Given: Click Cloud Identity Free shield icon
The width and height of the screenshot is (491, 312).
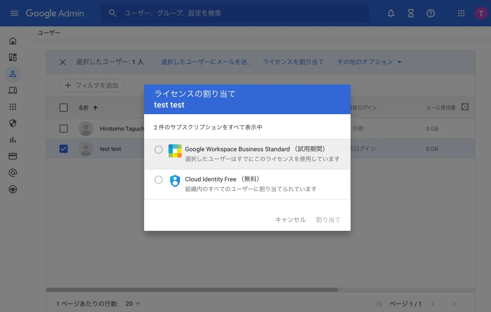Looking at the screenshot, I should click(175, 181).
